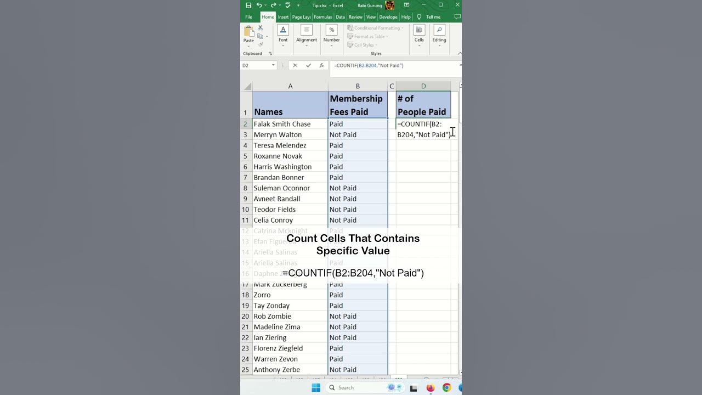Screen dimensions: 702x395
Task: Open Format as Table menu
Action: point(368,37)
